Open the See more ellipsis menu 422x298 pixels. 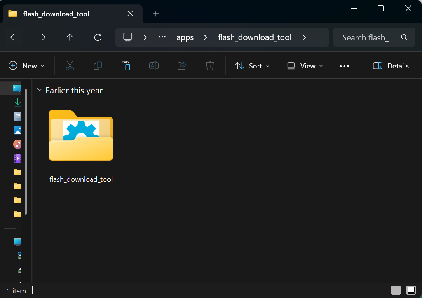(x=344, y=66)
